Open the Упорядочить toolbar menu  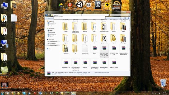50,18
